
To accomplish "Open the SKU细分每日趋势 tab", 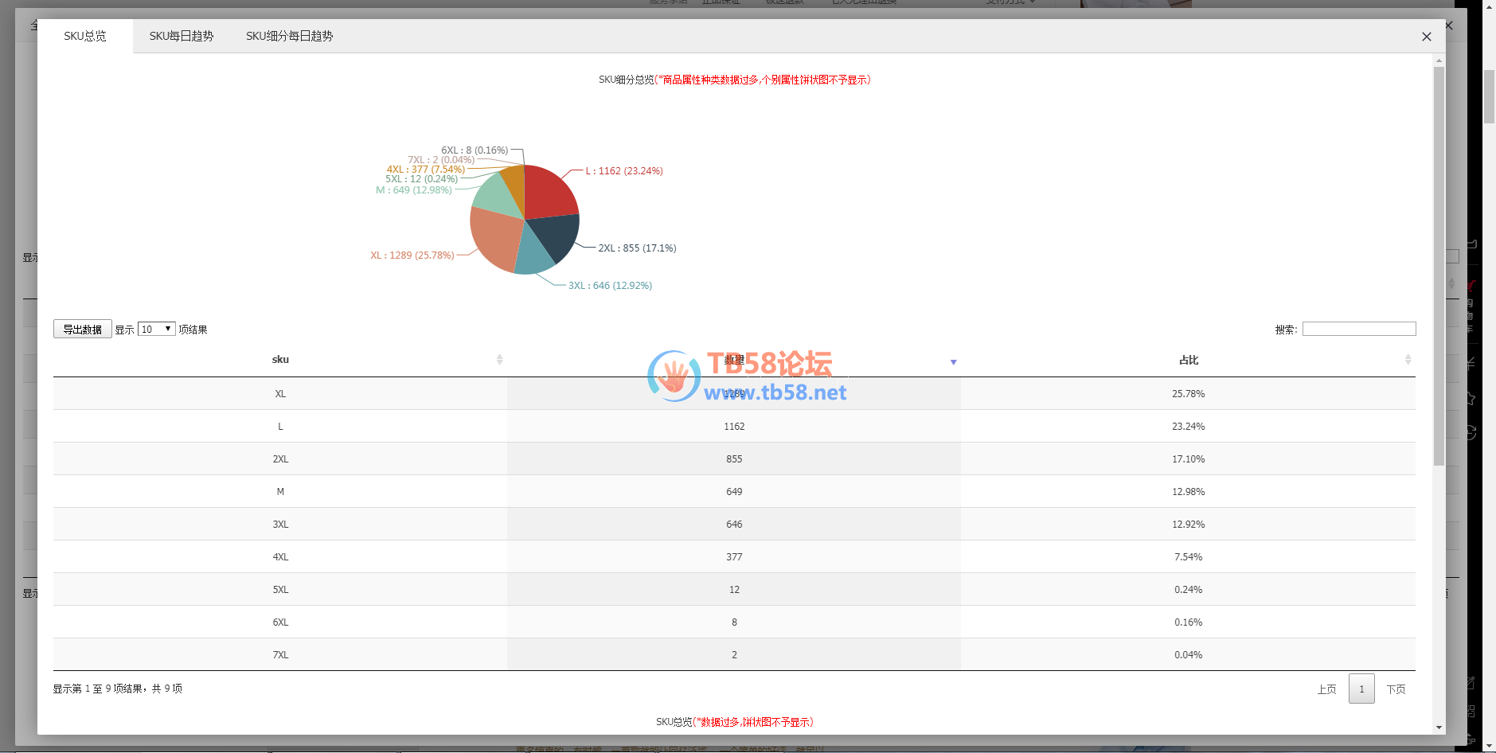I will point(289,37).
